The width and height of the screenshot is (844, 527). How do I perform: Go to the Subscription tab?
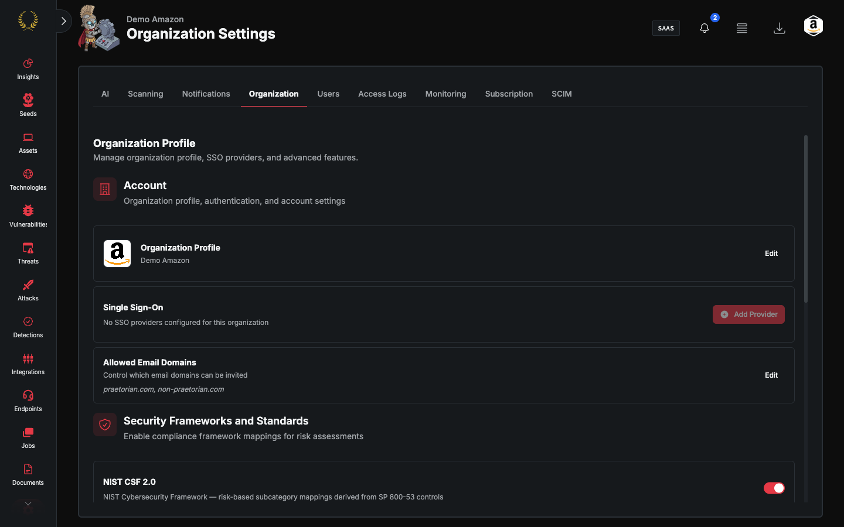click(509, 94)
